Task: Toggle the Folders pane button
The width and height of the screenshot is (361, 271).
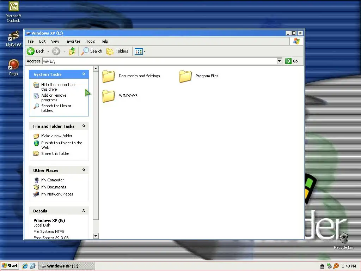Action: (117, 51)
